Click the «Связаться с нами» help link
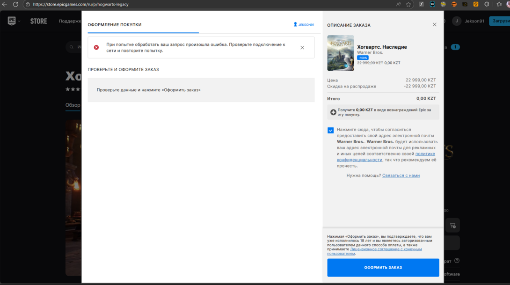The width and height of the screenshot is (510, 285). click(401, 175)
